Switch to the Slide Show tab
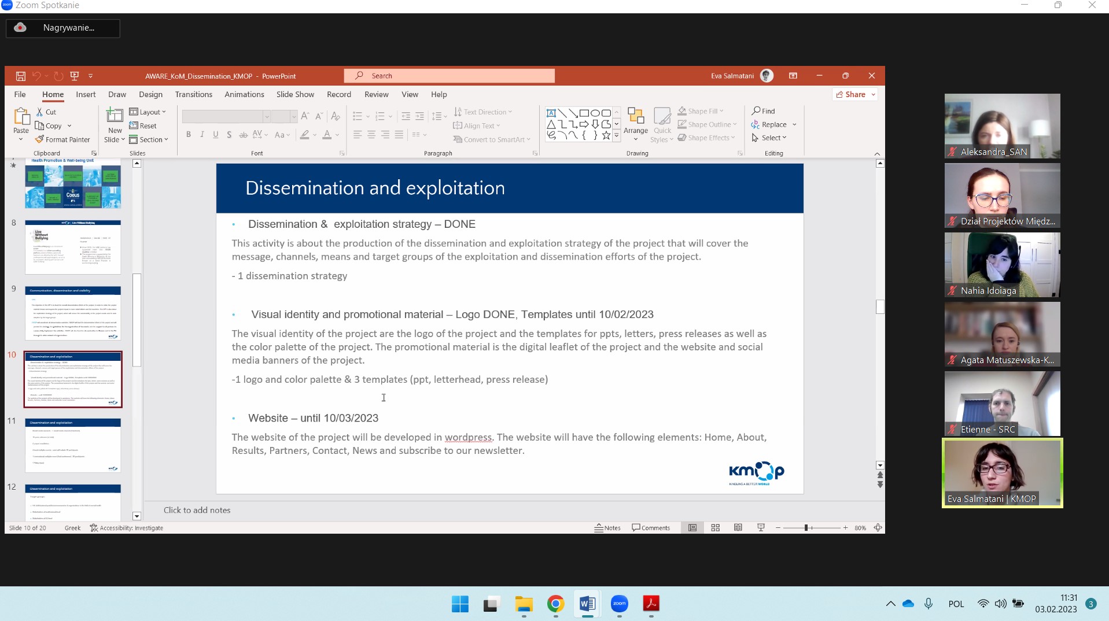1109x621 pixels. pos(295,94)
